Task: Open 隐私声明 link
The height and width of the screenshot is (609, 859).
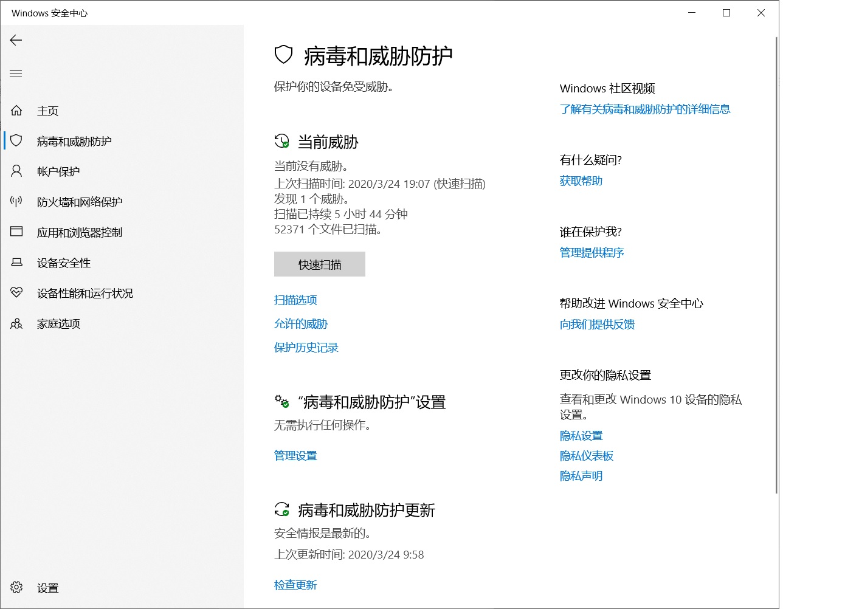Action: click(x=581, y=475)
